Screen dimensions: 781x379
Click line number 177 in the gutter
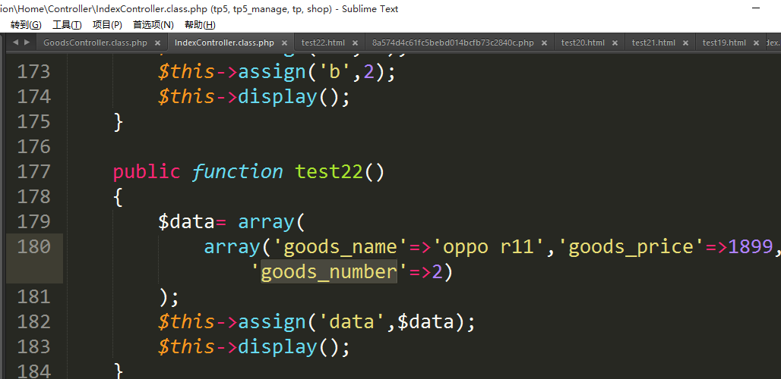point(33,171)
